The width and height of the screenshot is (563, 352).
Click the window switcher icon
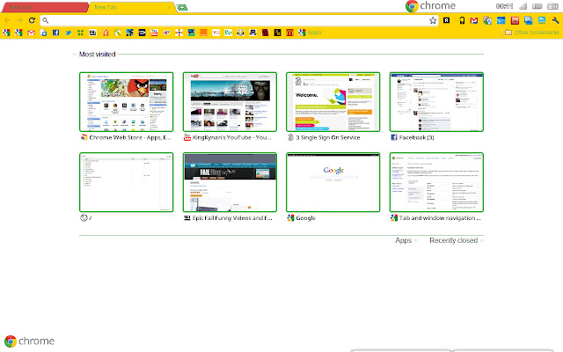552,6
